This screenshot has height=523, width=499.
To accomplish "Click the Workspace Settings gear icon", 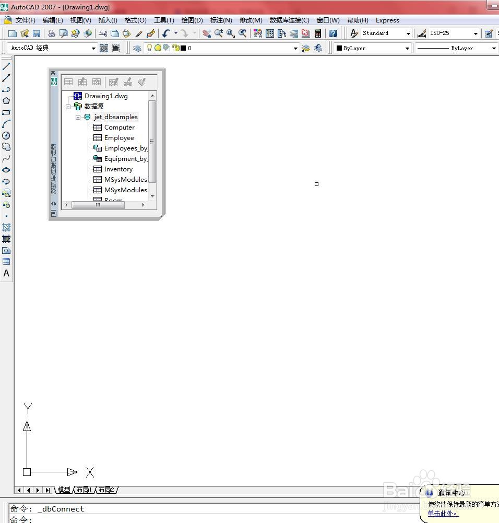I will point(104,48).
